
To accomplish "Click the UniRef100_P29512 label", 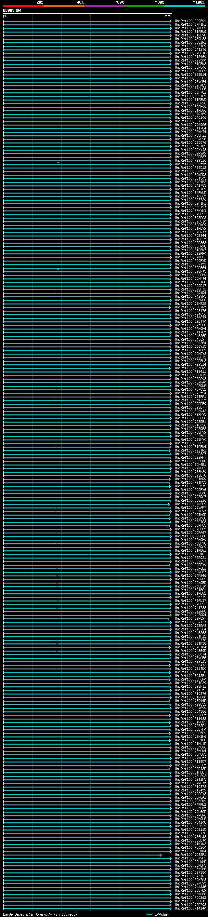I will [x=190, y=168].
